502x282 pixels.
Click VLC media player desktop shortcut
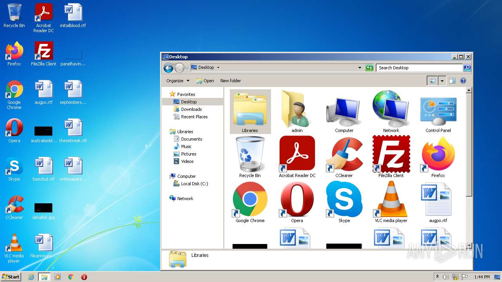point(14,248)
